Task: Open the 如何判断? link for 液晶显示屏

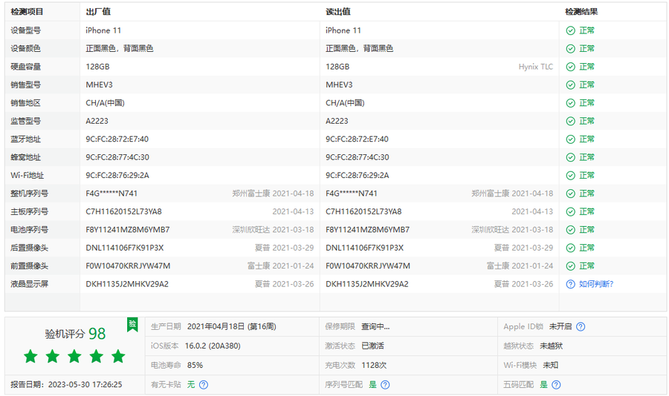Action: (596, 284)
